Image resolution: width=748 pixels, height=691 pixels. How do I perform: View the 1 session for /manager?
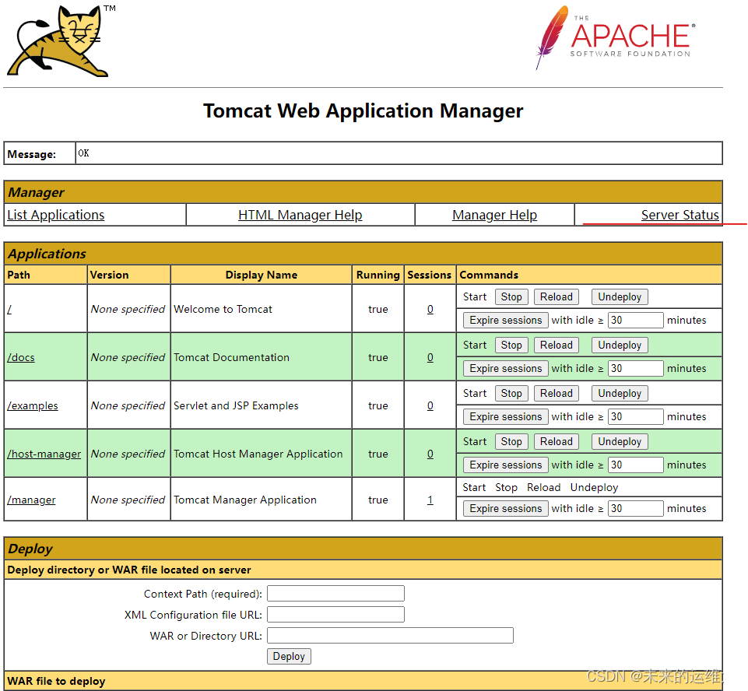pyautogui.click(x=430, y=500)
